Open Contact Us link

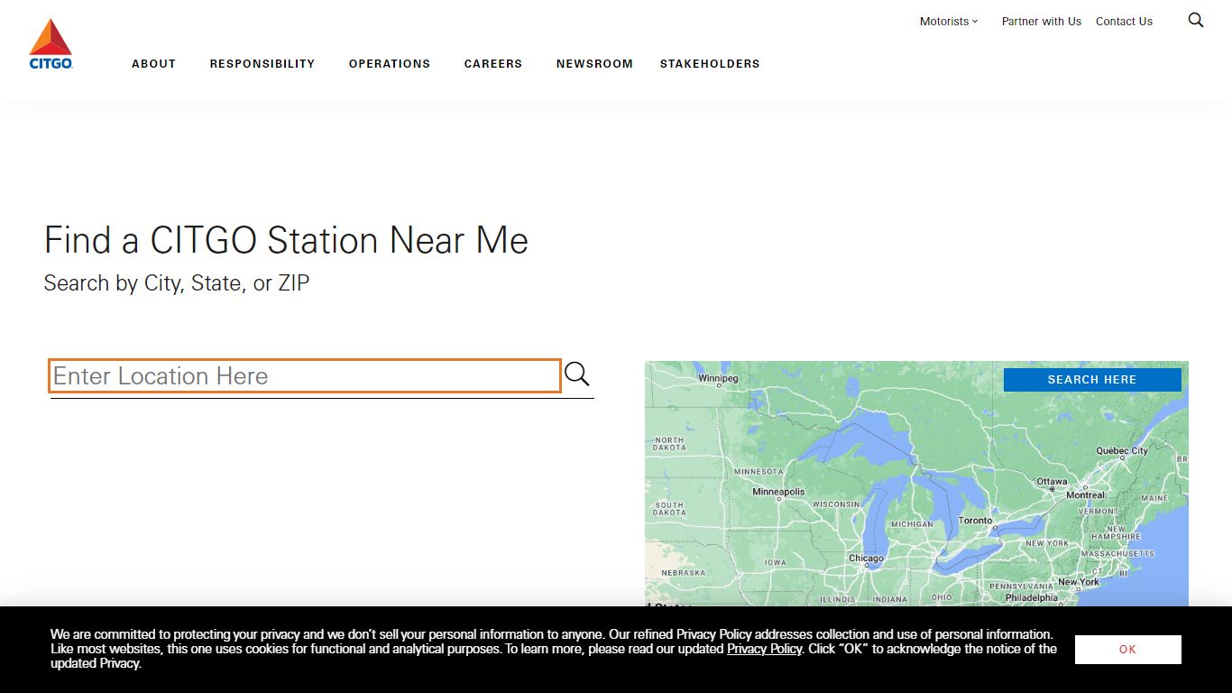tap(1124, 22)
